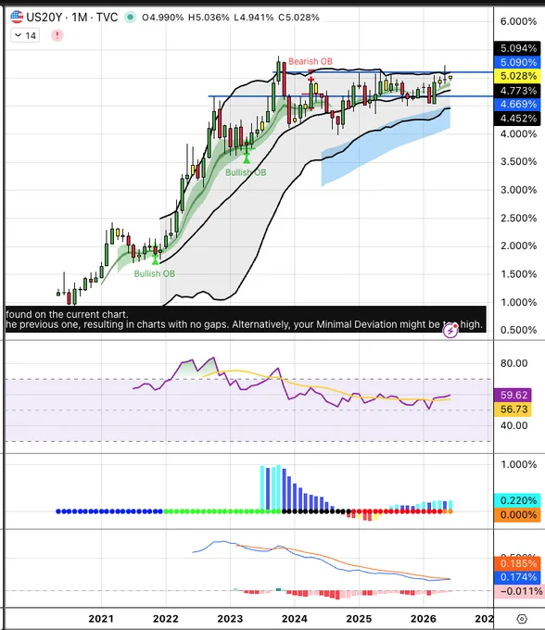Viewport: 545px width, 630px height.
Task: Click the cyan 0.220% indicator label
Action: [517, 500]
